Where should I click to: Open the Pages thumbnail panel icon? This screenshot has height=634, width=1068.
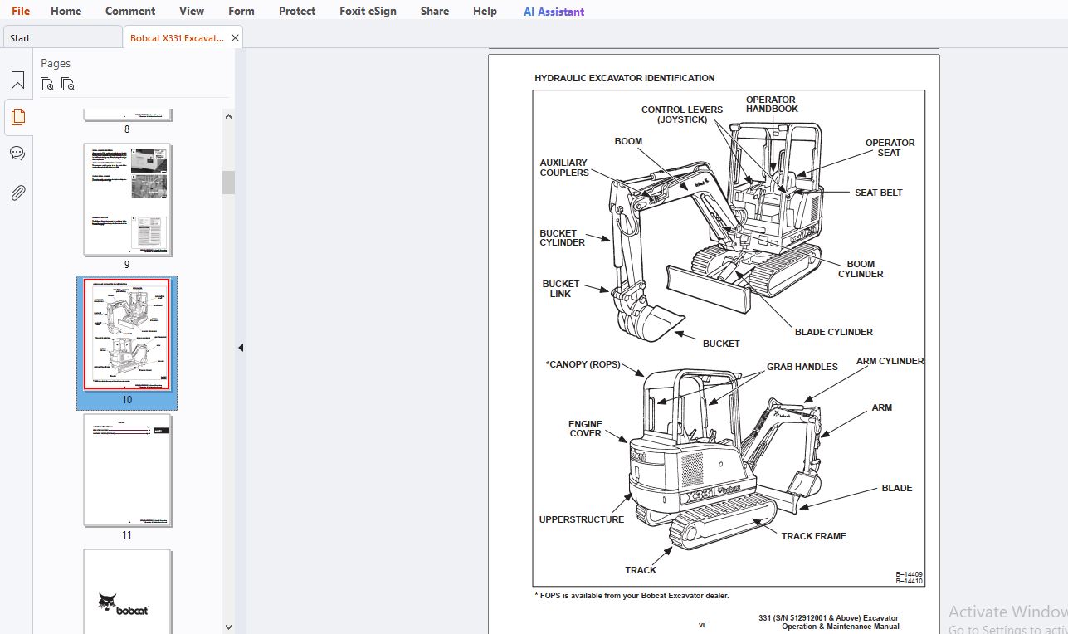[x=17, y=117]
